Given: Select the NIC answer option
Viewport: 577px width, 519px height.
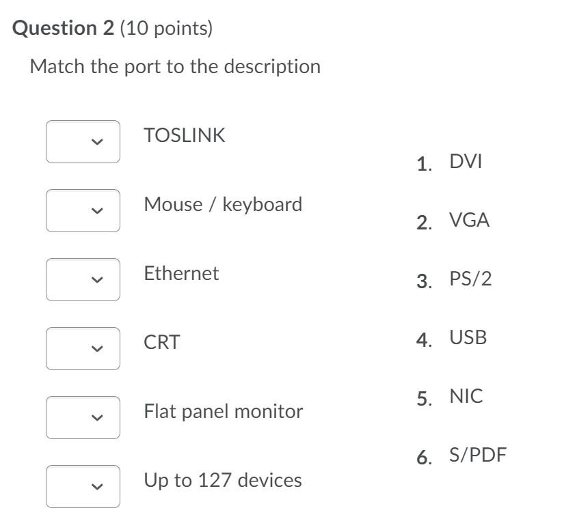Looking at the screenshot, I should 466,395.
